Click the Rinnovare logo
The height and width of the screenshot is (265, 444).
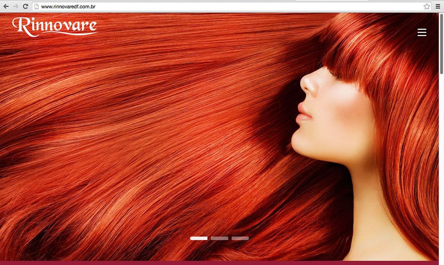(55, 26)
